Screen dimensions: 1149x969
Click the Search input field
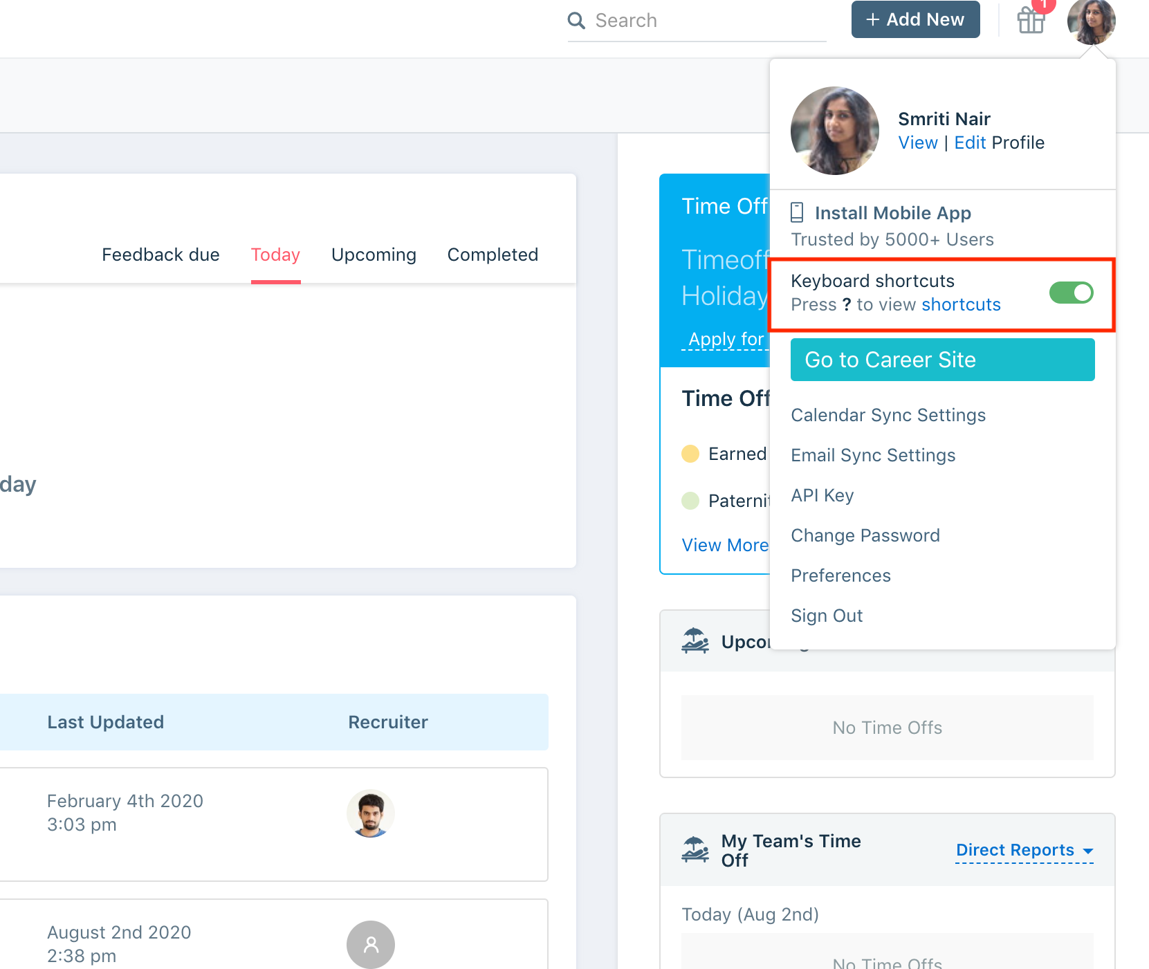(697, 21)
